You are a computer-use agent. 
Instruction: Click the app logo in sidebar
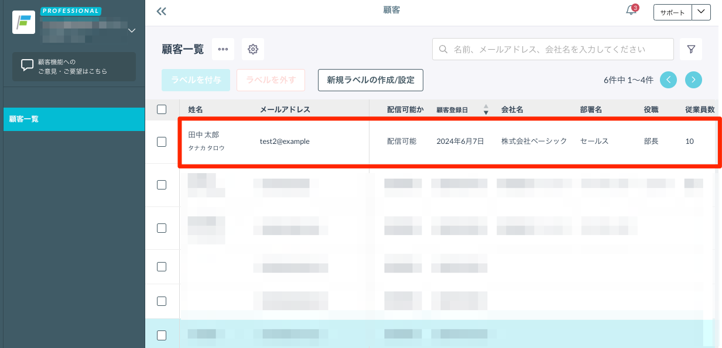pos(24,22)
